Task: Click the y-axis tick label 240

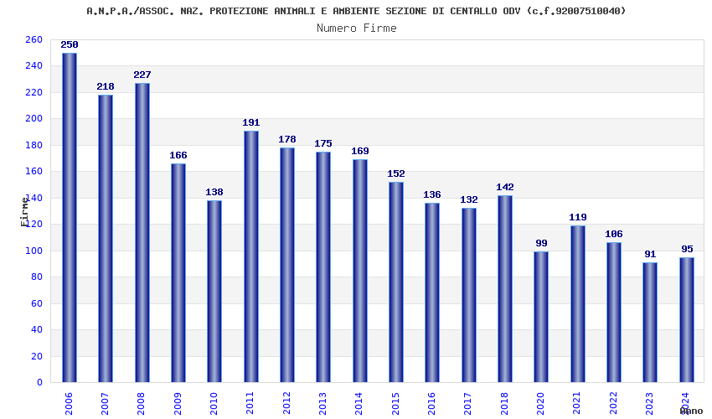Action: [x=34, y=66]
